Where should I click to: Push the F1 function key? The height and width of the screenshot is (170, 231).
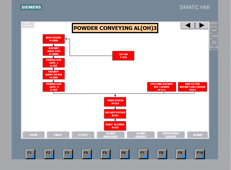tap(30, 154)
